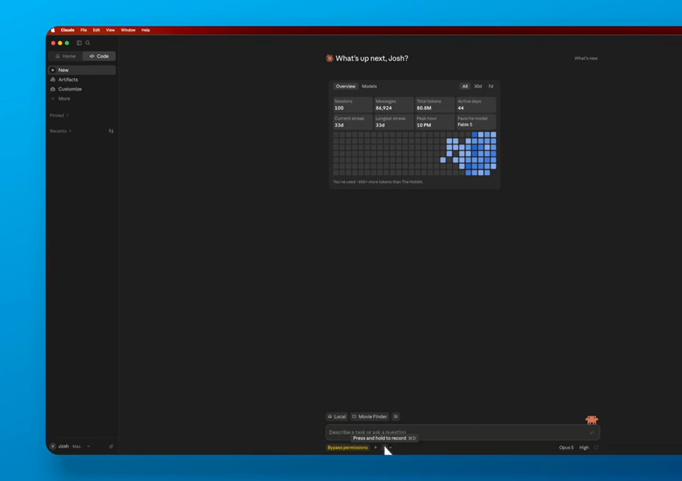Click the voice record microphone button
The width and height of the screenshot is (682, 481).
pyautogui.click(x=384, y=447)
